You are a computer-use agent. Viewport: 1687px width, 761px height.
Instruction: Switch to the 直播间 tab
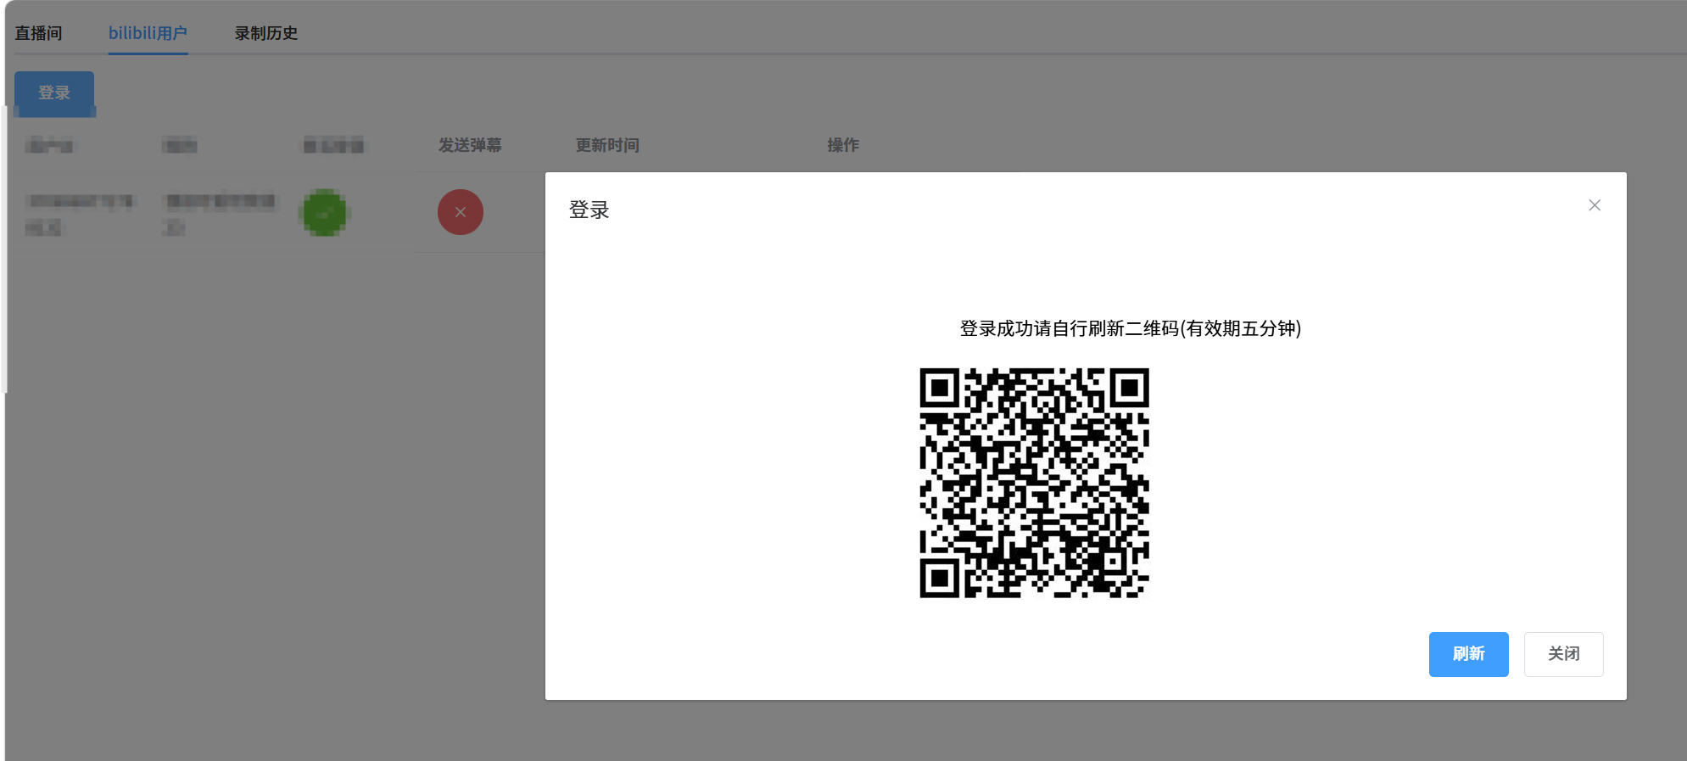click(x=38, y=33)
